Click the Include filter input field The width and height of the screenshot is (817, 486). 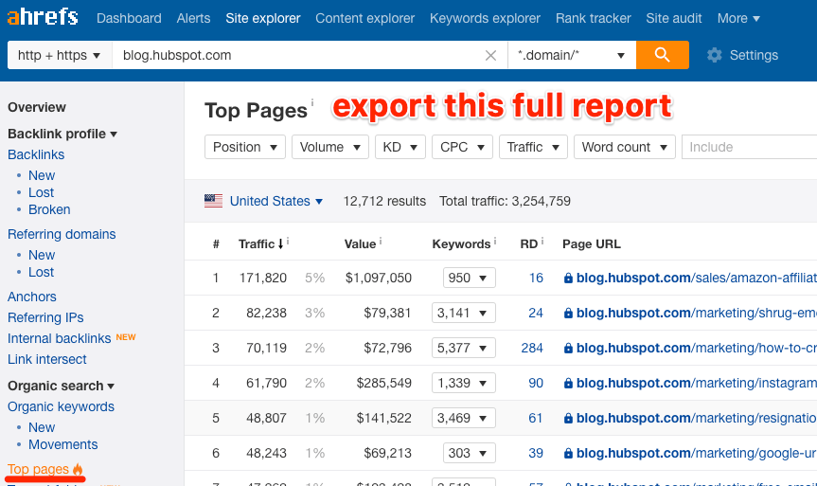[x=748, y=147]
